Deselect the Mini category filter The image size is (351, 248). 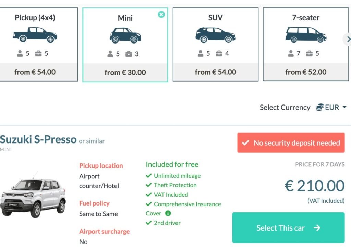[x=161, y=15]
